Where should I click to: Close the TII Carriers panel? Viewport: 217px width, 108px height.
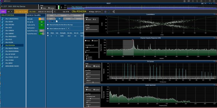216,61
